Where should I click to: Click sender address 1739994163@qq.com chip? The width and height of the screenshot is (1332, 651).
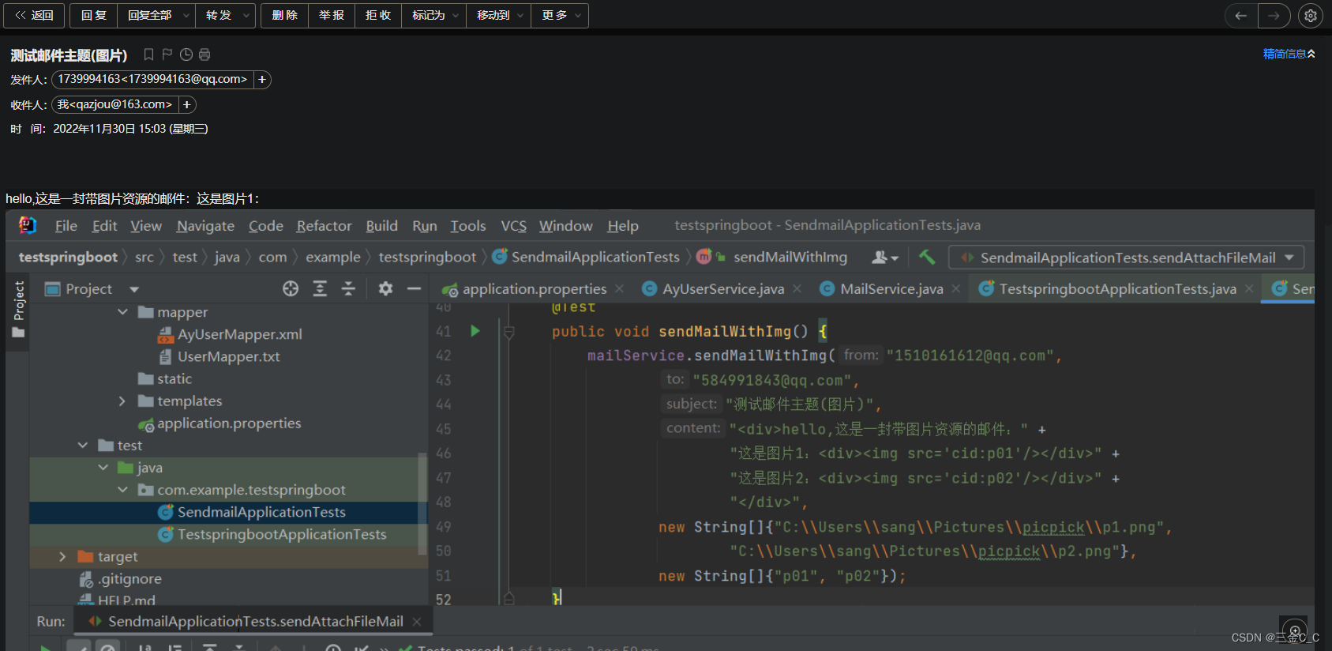click(x=152, y=79)
